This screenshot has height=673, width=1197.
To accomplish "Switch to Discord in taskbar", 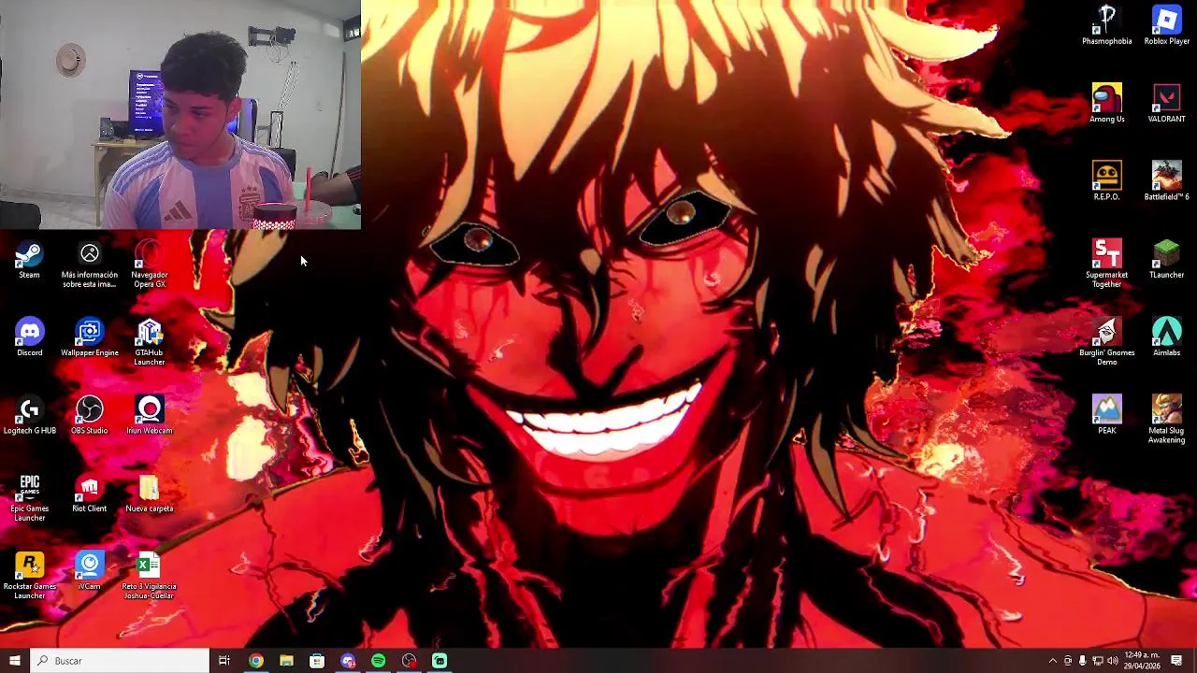I will tap(348, 661).
